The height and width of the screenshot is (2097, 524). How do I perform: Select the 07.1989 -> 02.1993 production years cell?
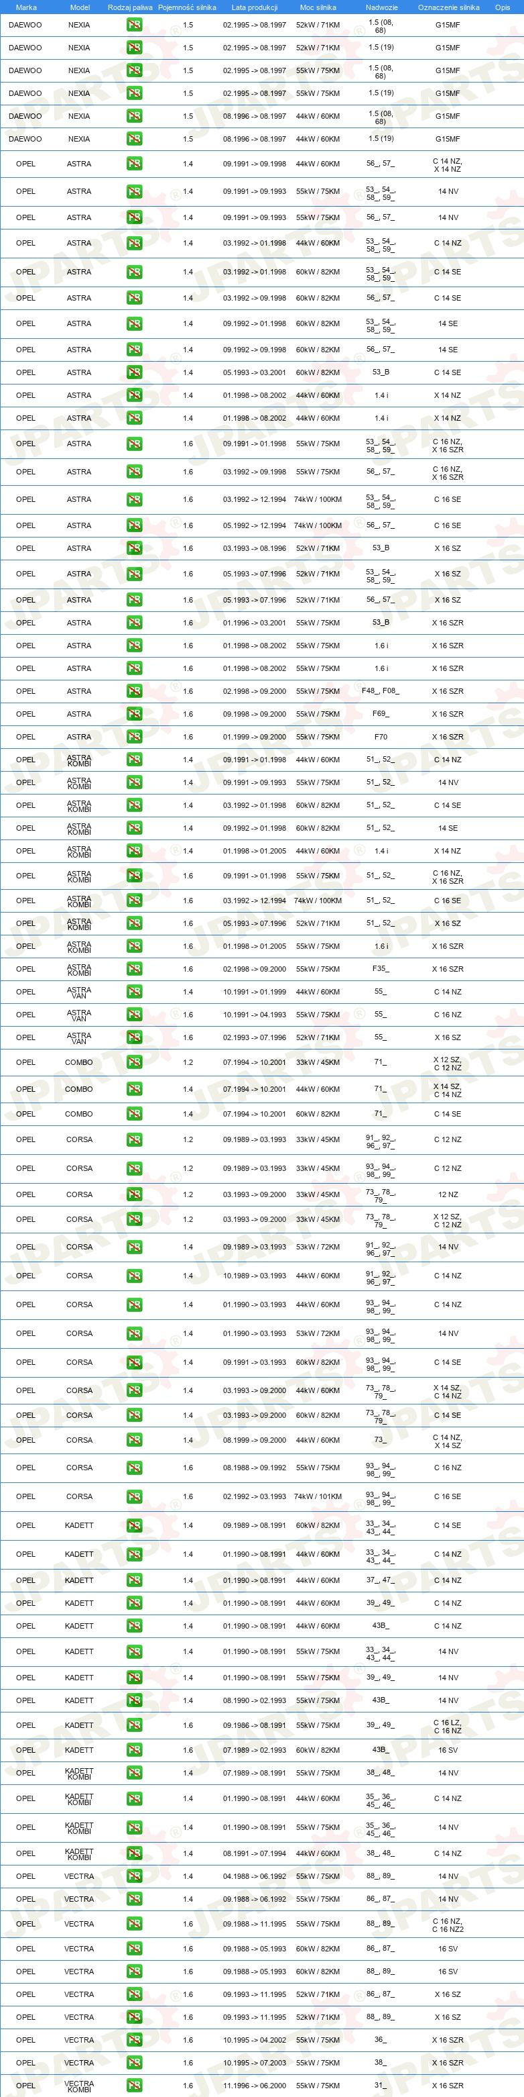point(254,1750)
